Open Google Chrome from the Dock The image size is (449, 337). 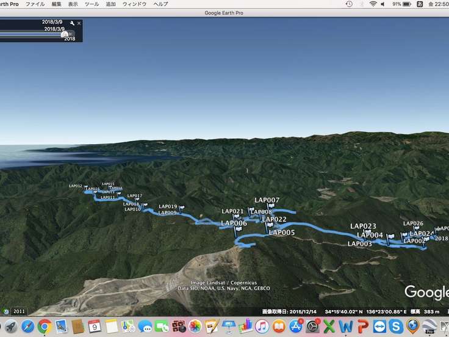(45, 327)
